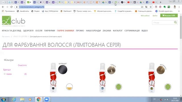Click the L club logo
The height and width of the screenshot is (102, 182).
(13, 21)
